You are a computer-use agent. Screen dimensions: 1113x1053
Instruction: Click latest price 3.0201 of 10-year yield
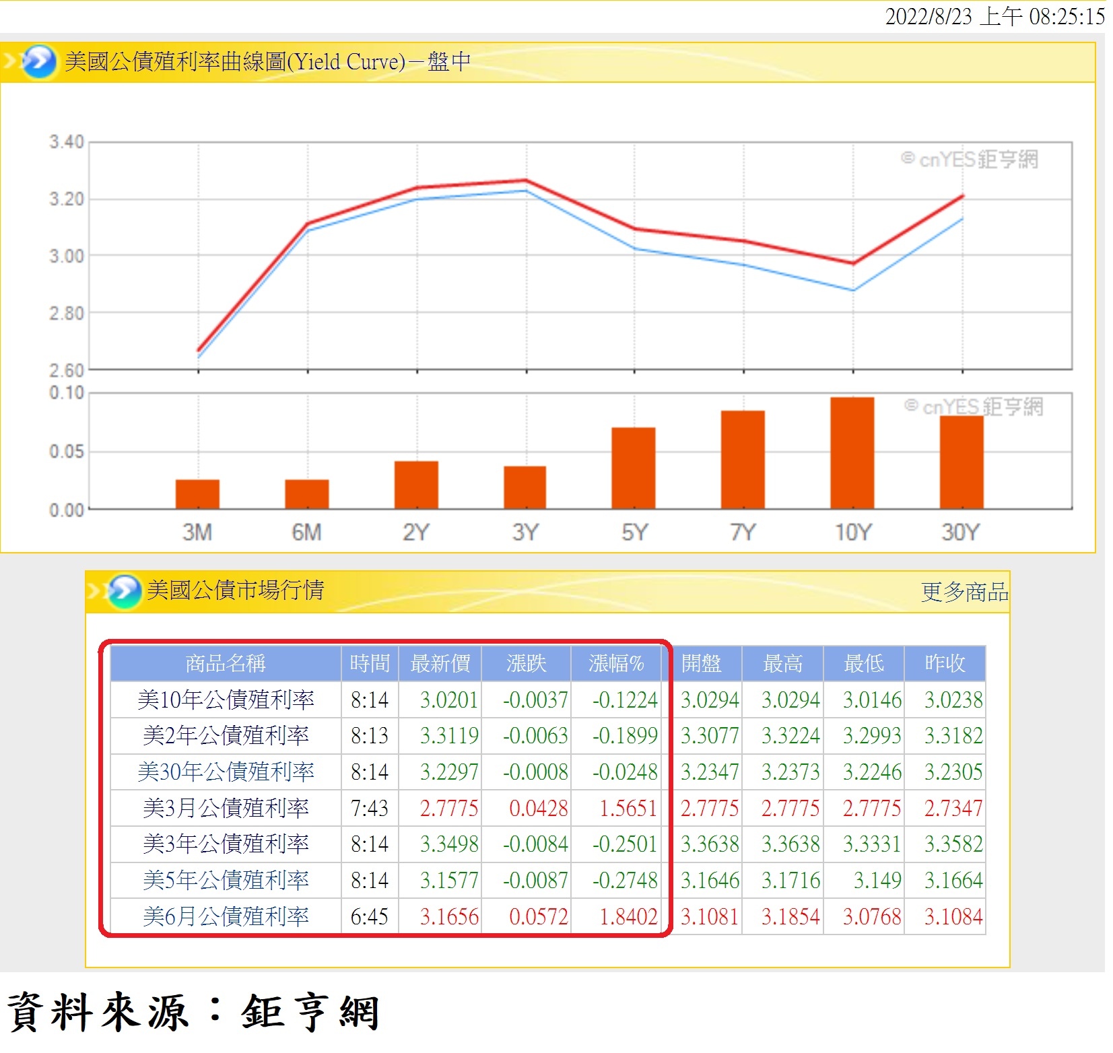448,700
